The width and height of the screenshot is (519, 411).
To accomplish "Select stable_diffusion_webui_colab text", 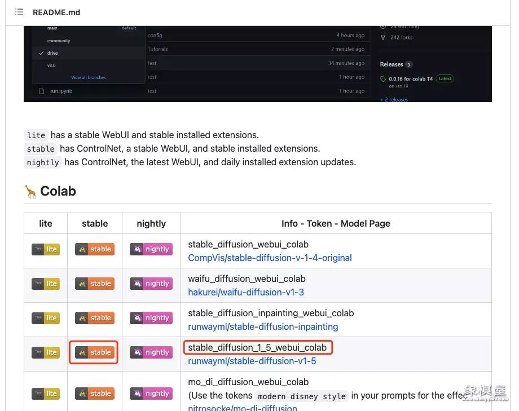I will tap(248, 244).
